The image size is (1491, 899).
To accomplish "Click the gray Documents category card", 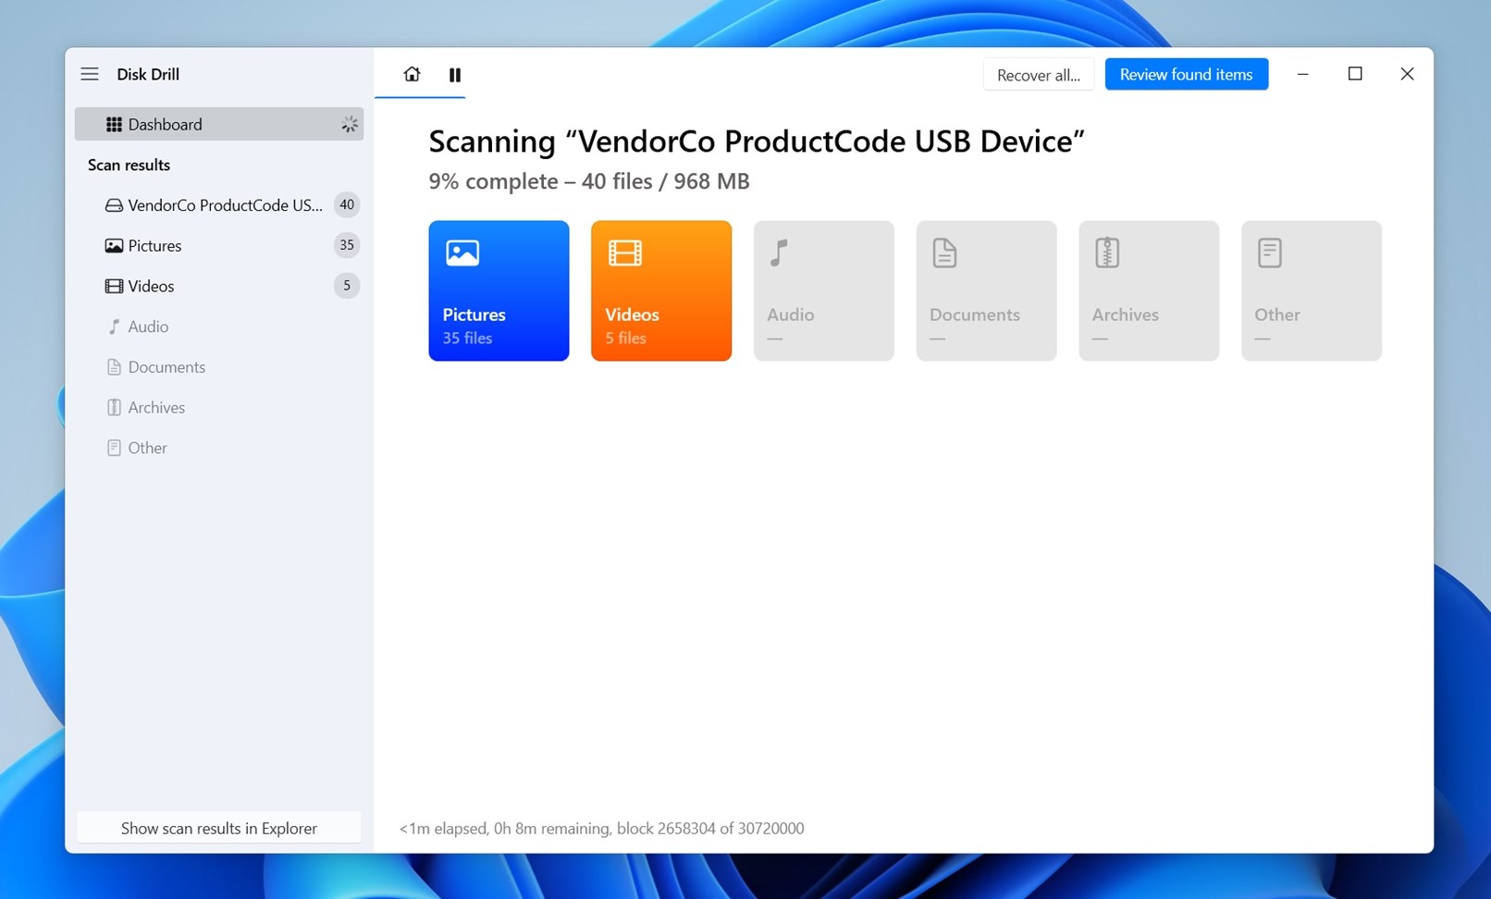I will click(x=986, y=290).
